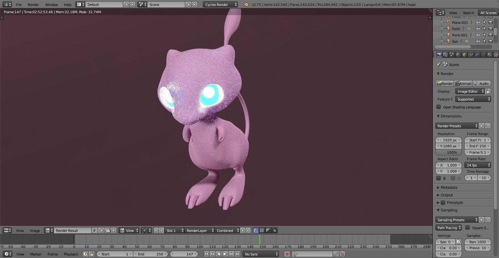
Task: Create a new image with plus icon
Action: click(101, 230)
